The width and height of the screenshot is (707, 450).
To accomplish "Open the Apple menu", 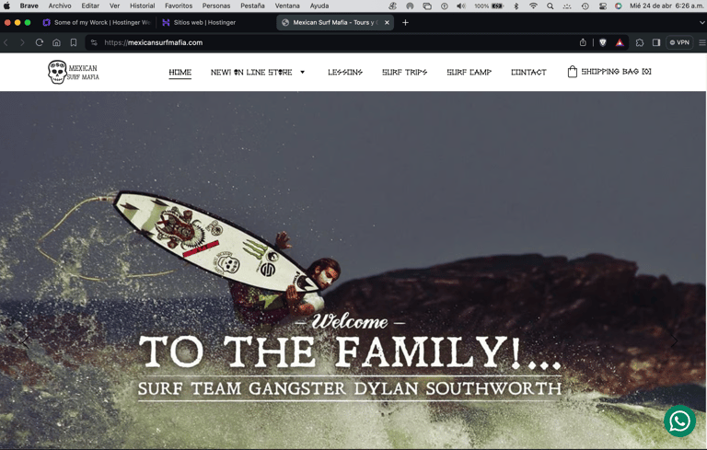I will coord(6,6).
